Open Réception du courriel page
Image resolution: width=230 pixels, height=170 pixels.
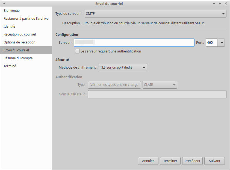point(20,34)
